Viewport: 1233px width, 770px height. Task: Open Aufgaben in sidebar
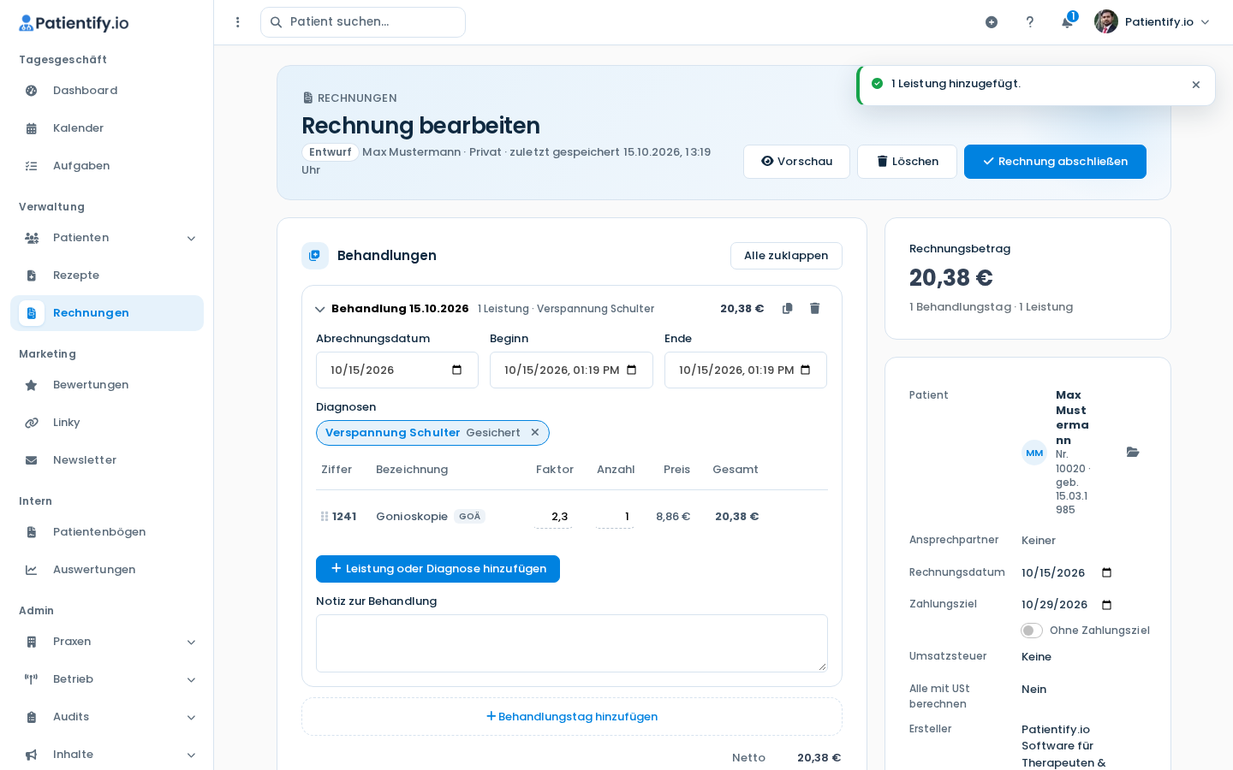pyautogui.click(x=107, y=166)
